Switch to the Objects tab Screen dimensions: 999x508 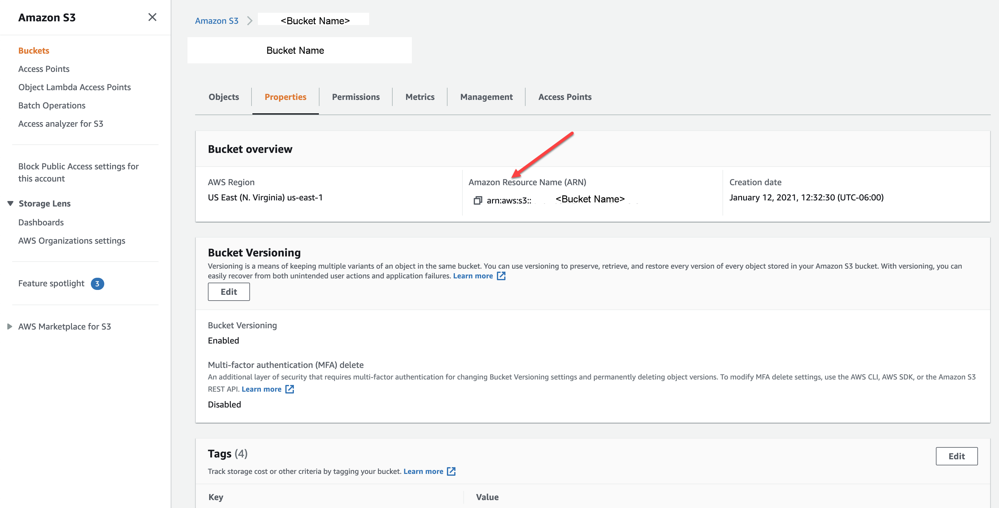(x=223, y=97)
